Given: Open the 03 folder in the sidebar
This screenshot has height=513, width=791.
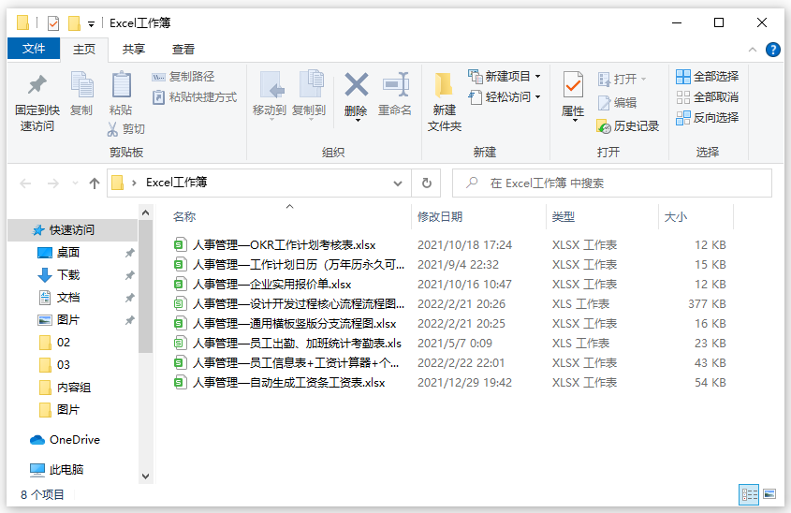Looking at the screenshot, I should (x=63, y=365).
